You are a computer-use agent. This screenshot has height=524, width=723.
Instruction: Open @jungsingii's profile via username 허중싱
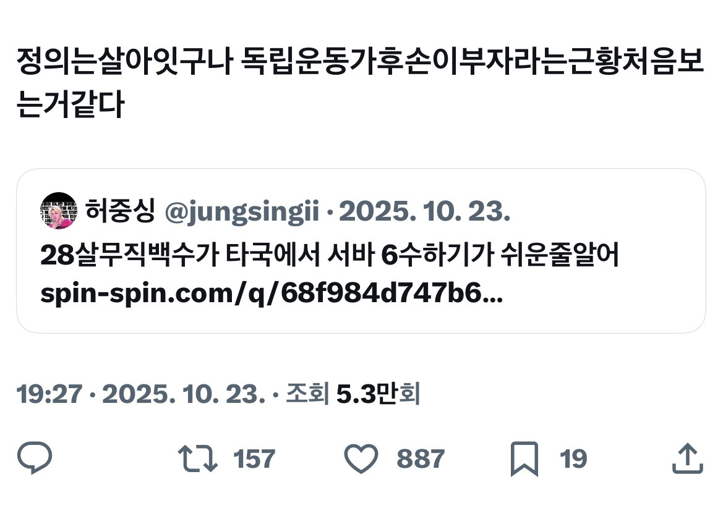(121, 212)
